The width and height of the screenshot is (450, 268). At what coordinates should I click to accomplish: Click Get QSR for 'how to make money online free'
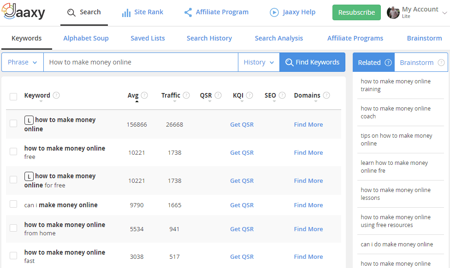pos(242,153)
